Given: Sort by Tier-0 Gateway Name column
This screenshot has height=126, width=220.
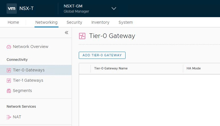Looking at the screenshot, I should pyautogui.click(x=111, y=68).
